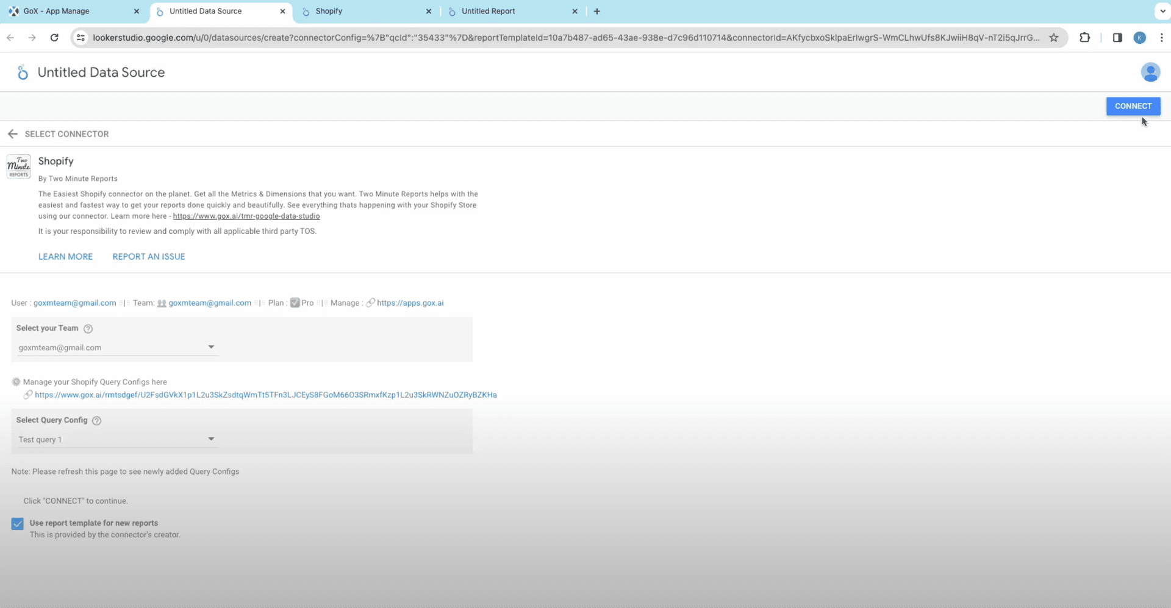
Task: Click the LEARN MORE link
Action: coord(65,256)
